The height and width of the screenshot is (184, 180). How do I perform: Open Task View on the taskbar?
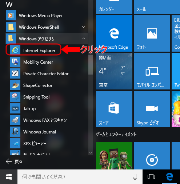tap(151, 177)
